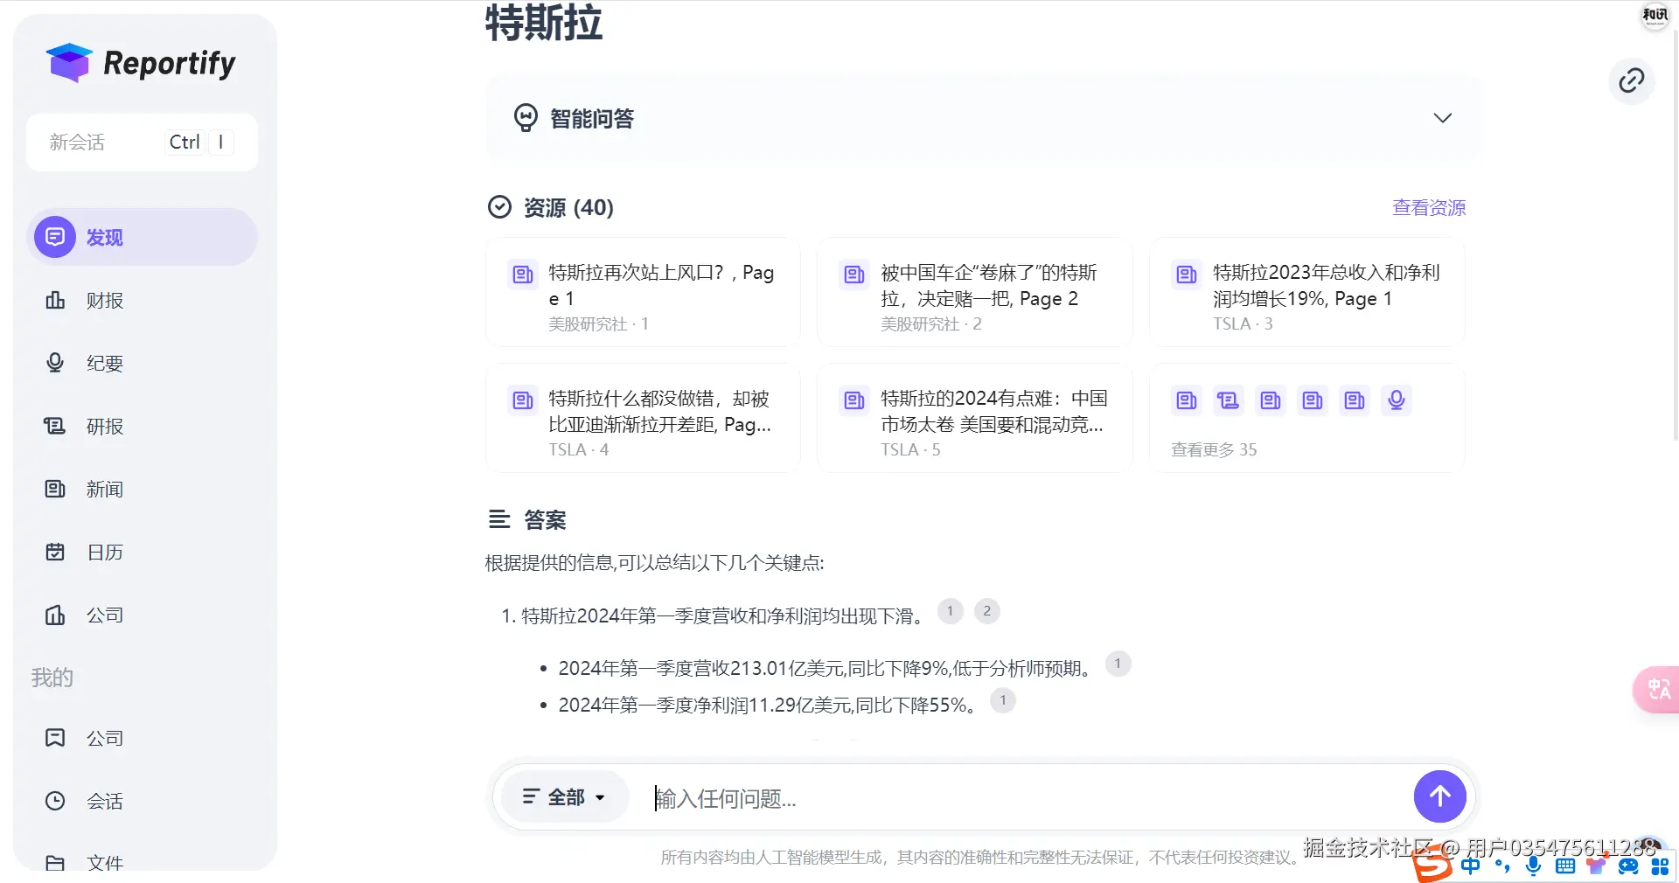The width and height of the screenshot is (1679, 883).
Task: Go to the 发现 section
Action: (142, 237)
